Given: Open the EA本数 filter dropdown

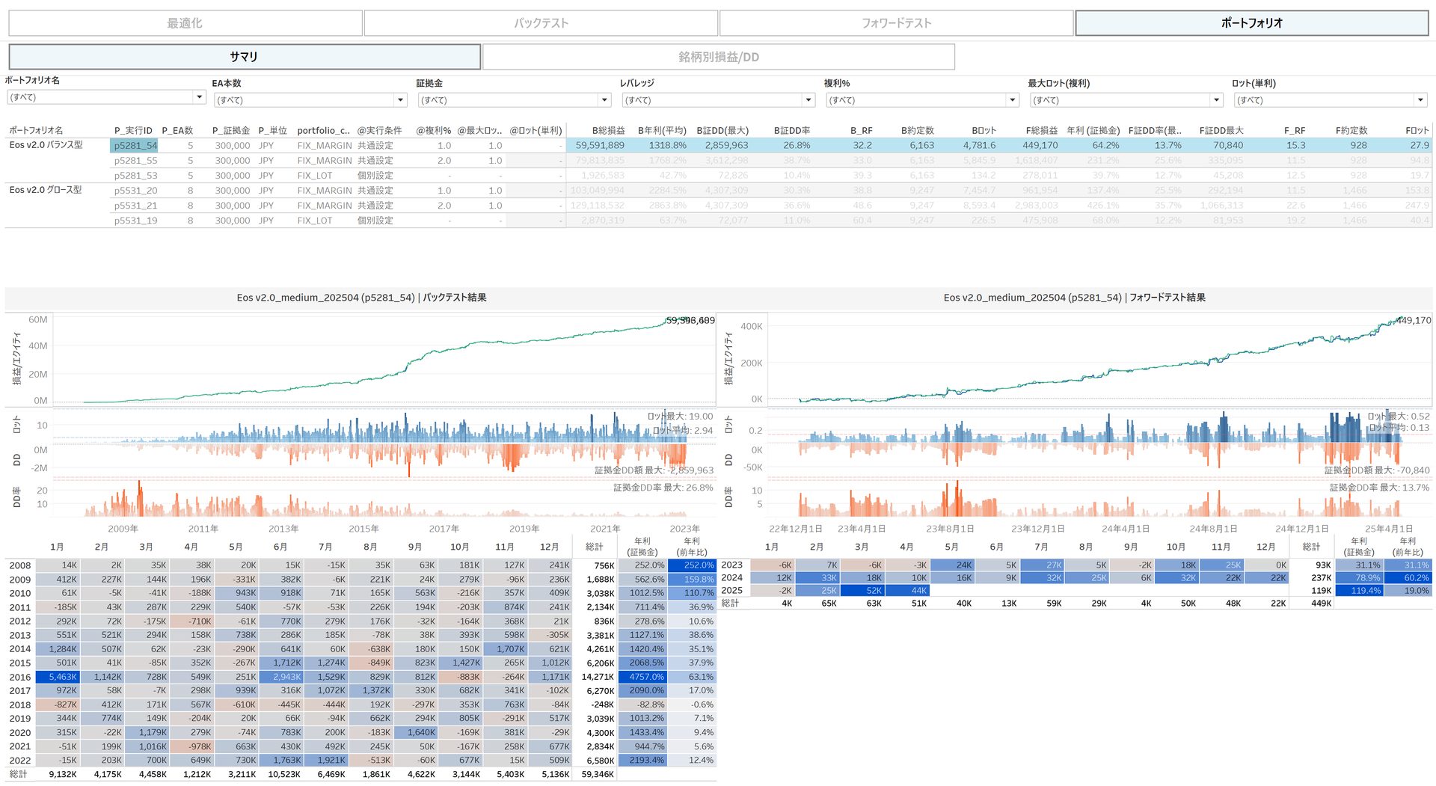Looking at the screenshot, I should pyautogui.click(x=400, y=100).
